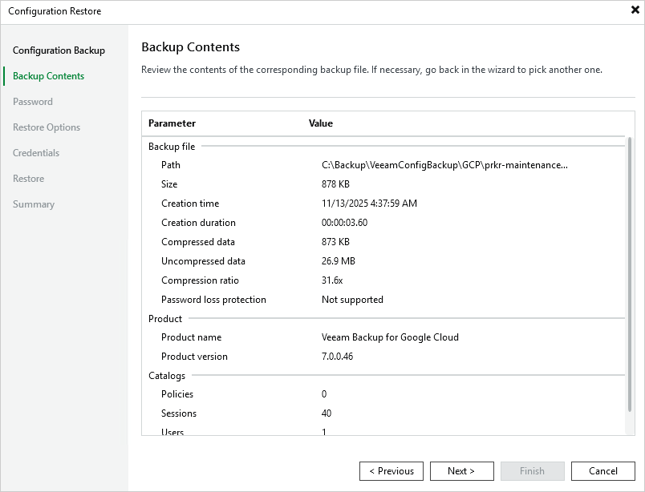Select the Product name label
This screenshot has height=492, width=645.
[191, 337]
